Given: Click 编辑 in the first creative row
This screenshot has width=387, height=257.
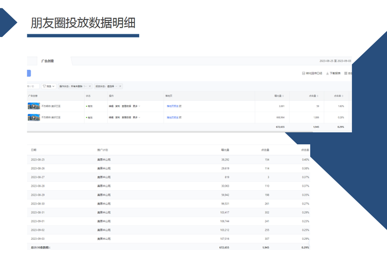Looking at the screenshot, I should pyautogui.click(x=111, y=106).
